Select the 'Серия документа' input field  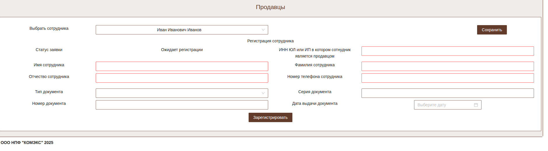[x=447, y=93]
